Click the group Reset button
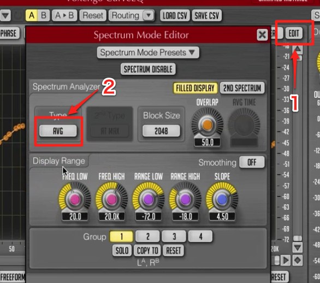Viewport: 320px width, 283px height. point(174,251)
